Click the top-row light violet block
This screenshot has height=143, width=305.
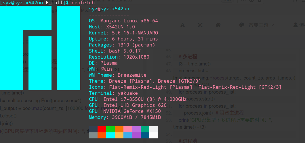tap(136, 129)
